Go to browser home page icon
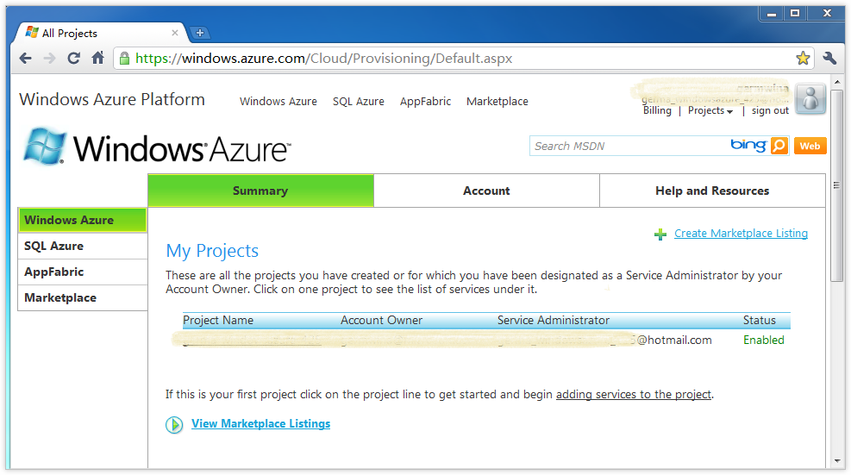Screen dimensions: 851x475 (x=98, y=59)
